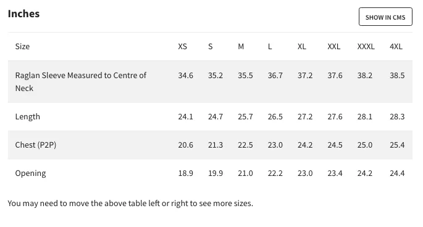Click the XS size column header
This screenshot has width=423, height=227.
click(182, 47)
